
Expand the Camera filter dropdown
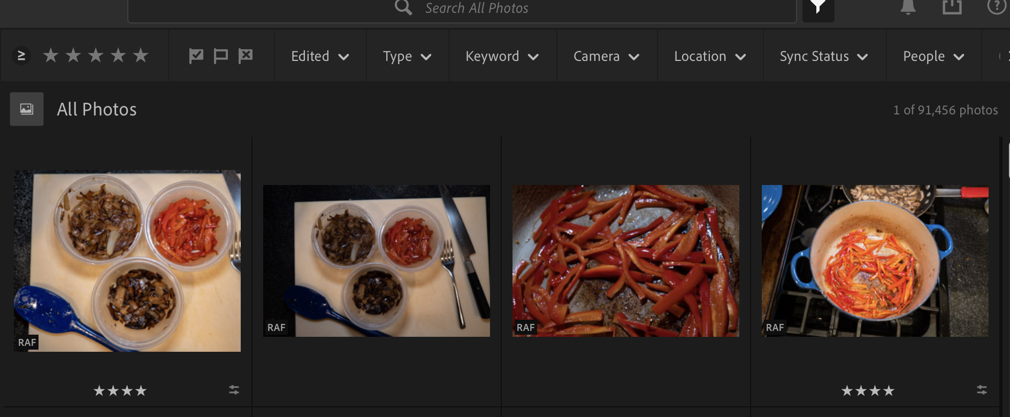pos(606,56)
